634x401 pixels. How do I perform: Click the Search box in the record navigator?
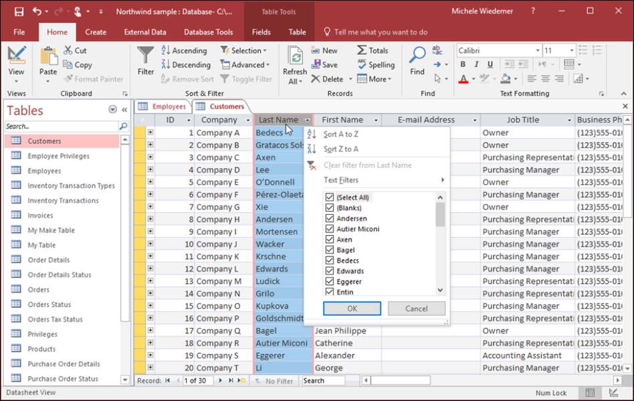pos(323,380)
